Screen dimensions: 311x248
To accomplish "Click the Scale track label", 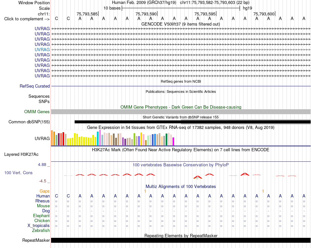I will [x=44, y=8].
